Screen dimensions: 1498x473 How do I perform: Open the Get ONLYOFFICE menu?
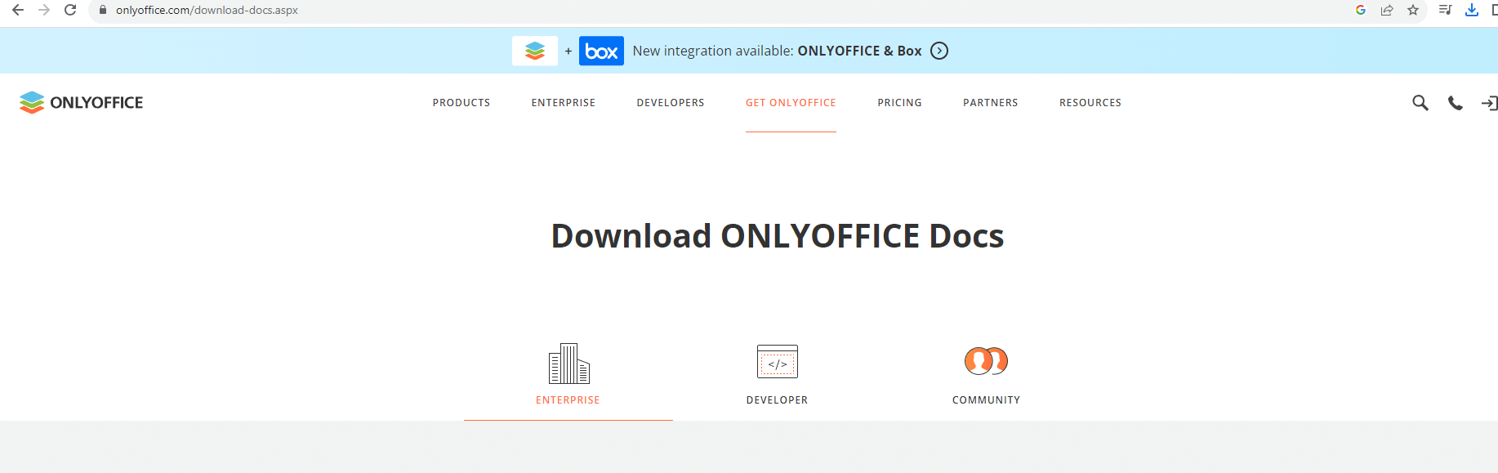pos(791,102)
